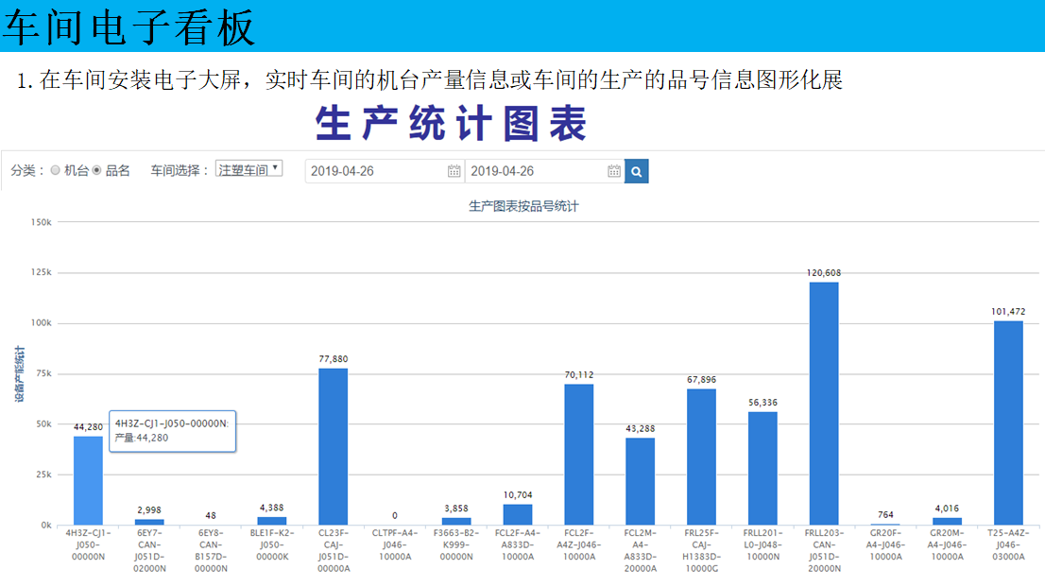The image size is (1045, 587).
Task: Select the 品名 radio option
Action: tap(96, 171)
